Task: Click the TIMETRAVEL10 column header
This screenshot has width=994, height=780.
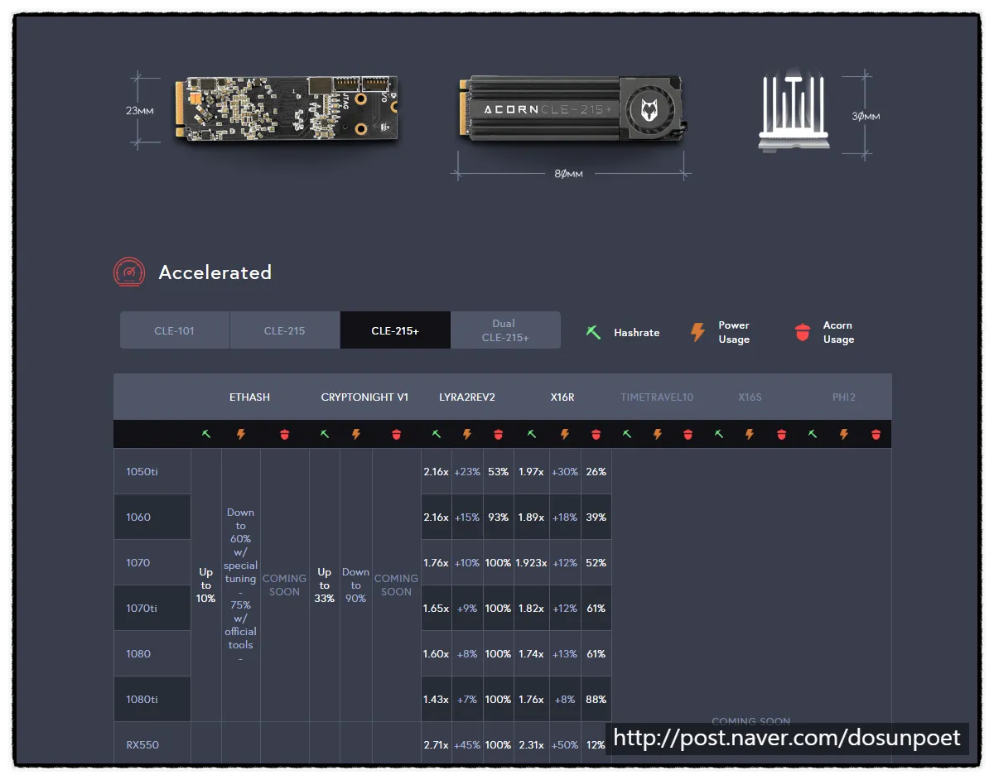Action: 657,397
